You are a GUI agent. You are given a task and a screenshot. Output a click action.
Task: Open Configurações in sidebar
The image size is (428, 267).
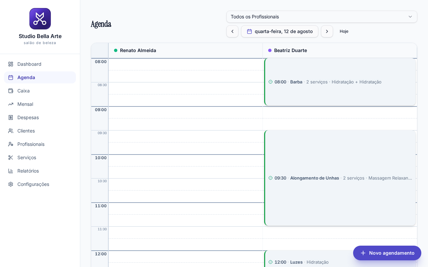[x=40, y=184]
